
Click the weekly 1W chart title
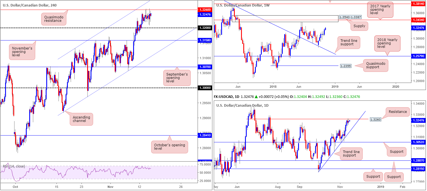243,5
